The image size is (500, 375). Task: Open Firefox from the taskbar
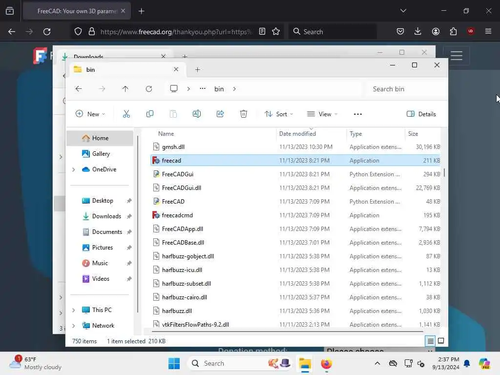pos(326,363)
